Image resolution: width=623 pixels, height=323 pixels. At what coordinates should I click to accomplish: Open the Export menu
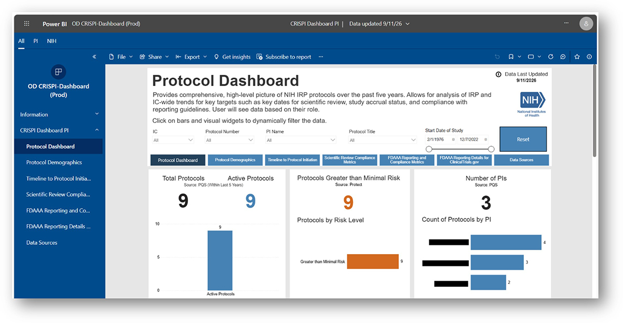click(191, 57)
